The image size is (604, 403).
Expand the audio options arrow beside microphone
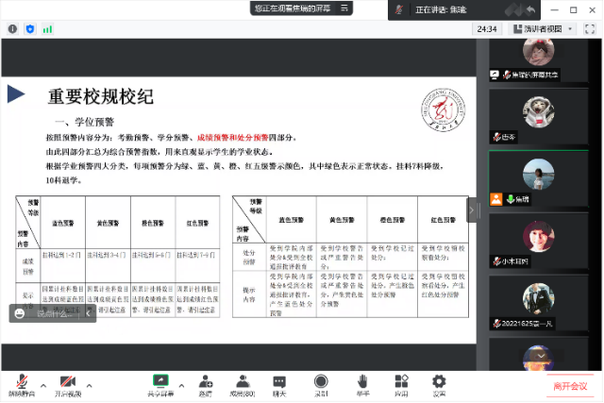pos(43,384)
